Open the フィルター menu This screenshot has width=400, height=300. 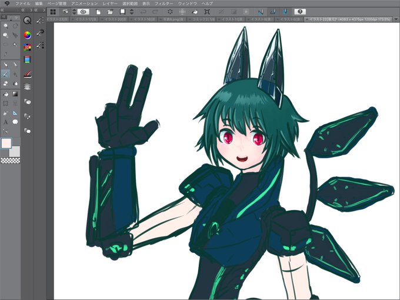tap(164, 4)
